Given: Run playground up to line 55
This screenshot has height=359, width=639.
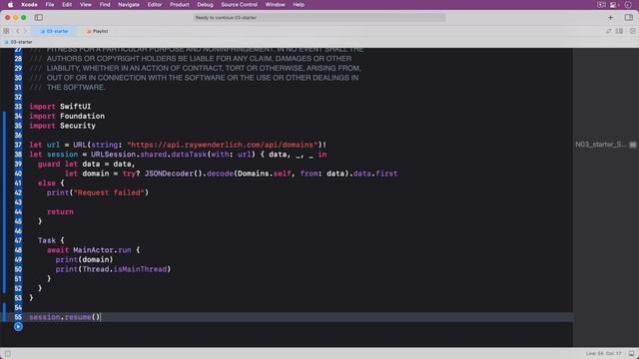Looking at the screenshot, I should click(18, 326).
